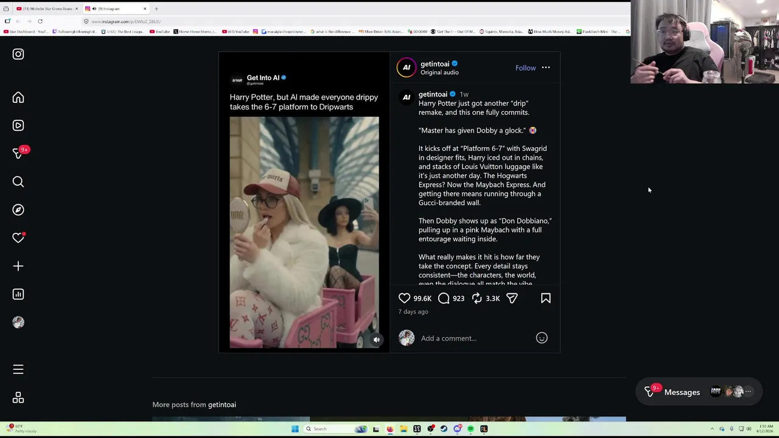Image resolution: width=779 pixels, height=438 pixels.
Task: Open the taskbar clock showing 1:55 AM
Action: coord(764,429)
